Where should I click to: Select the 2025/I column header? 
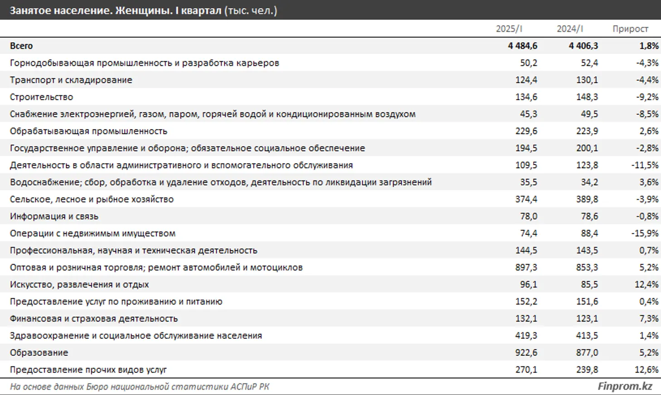pyautogui.click(x=509, y=29)
